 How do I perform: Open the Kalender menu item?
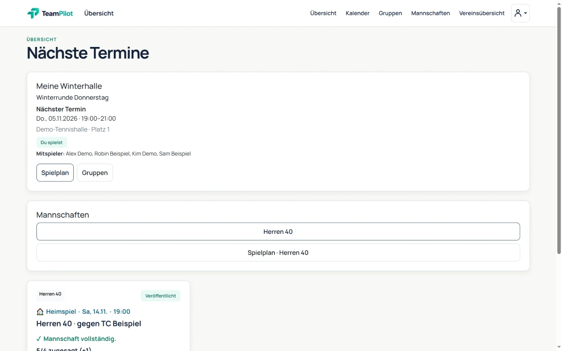357,13
